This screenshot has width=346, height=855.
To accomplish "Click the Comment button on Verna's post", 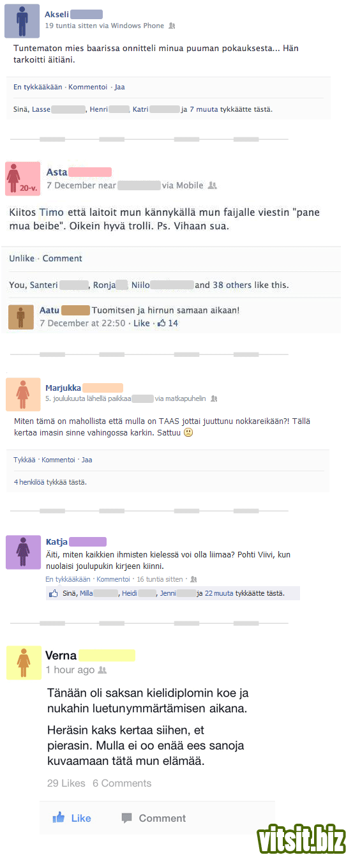I will coord(153,818).
